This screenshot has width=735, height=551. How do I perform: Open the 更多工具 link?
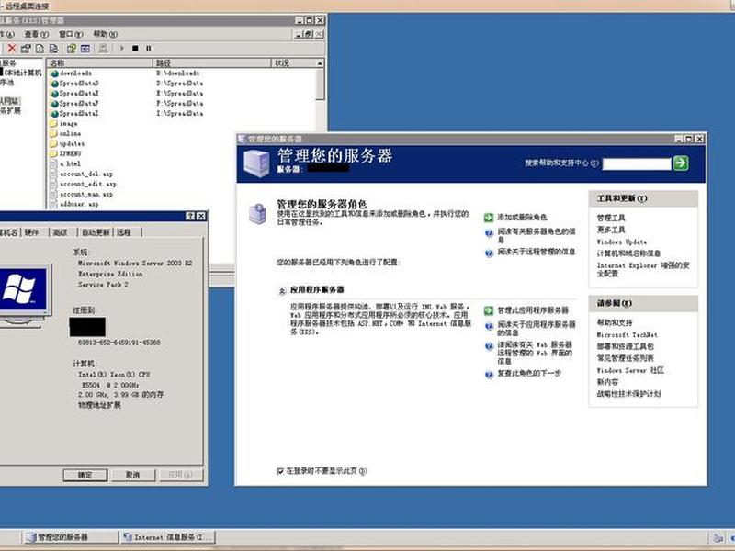tap(611, 230)
